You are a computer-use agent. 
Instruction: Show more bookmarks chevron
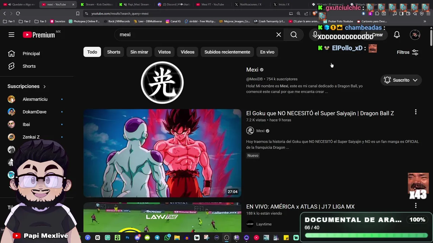tap(425, 21)
